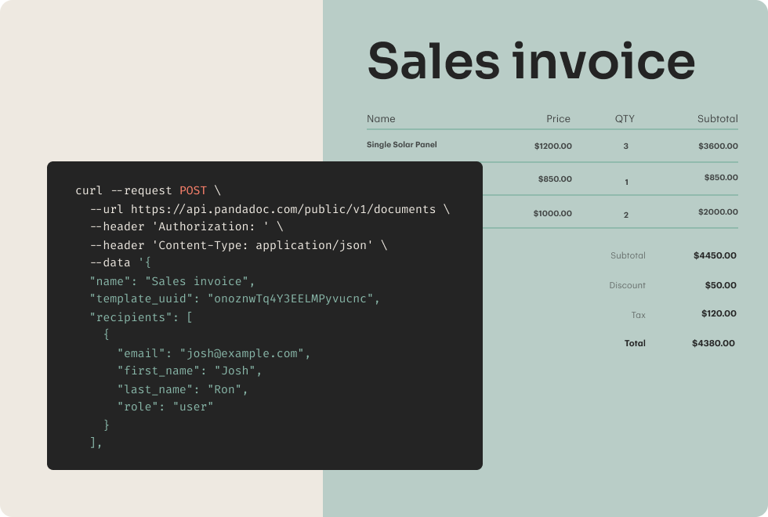Click the QTY column header
The height and width of the screenshot is (517, 768).
625,118
